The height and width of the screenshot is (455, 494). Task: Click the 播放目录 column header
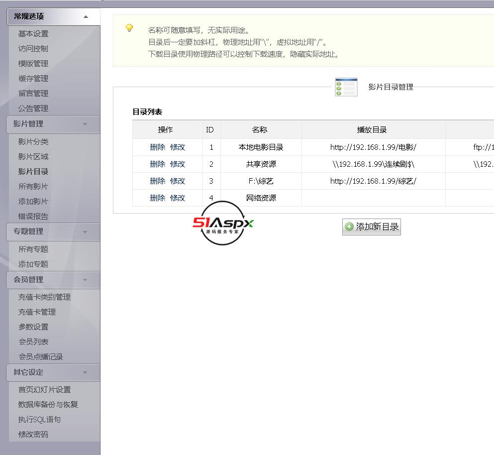[372, 129]
